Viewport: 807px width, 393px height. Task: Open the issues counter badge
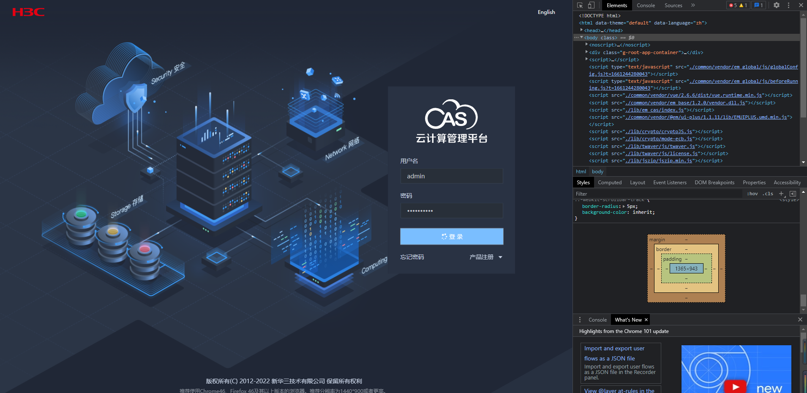(759, 5)
